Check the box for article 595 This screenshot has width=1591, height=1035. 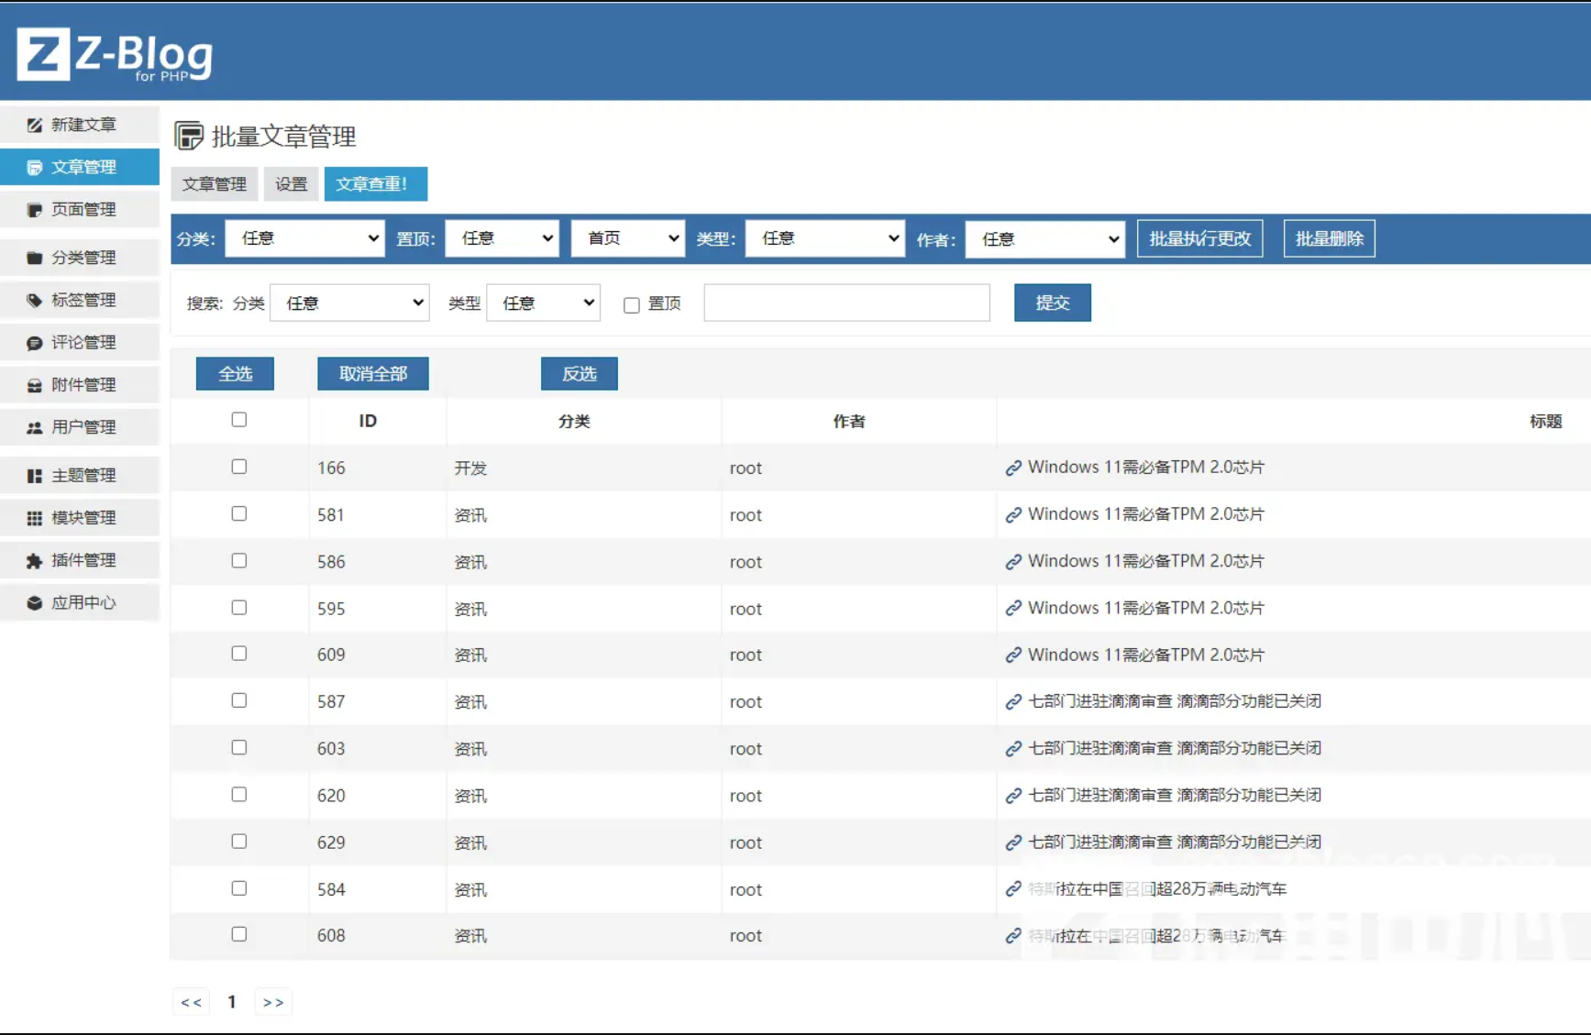coord(239,607)
